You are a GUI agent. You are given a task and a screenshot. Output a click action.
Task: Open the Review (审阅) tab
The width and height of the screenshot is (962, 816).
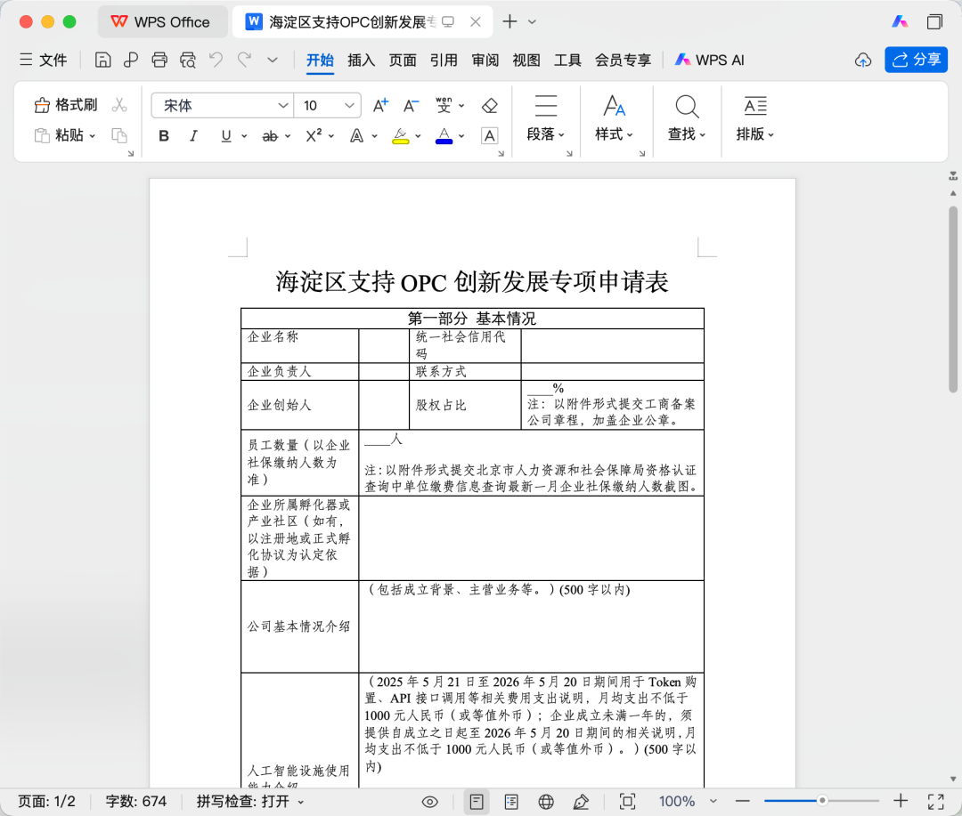(x=485, y=61)
